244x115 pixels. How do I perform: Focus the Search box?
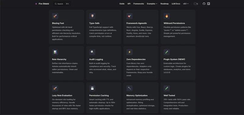pyautogui.click(x=62, y=4)
